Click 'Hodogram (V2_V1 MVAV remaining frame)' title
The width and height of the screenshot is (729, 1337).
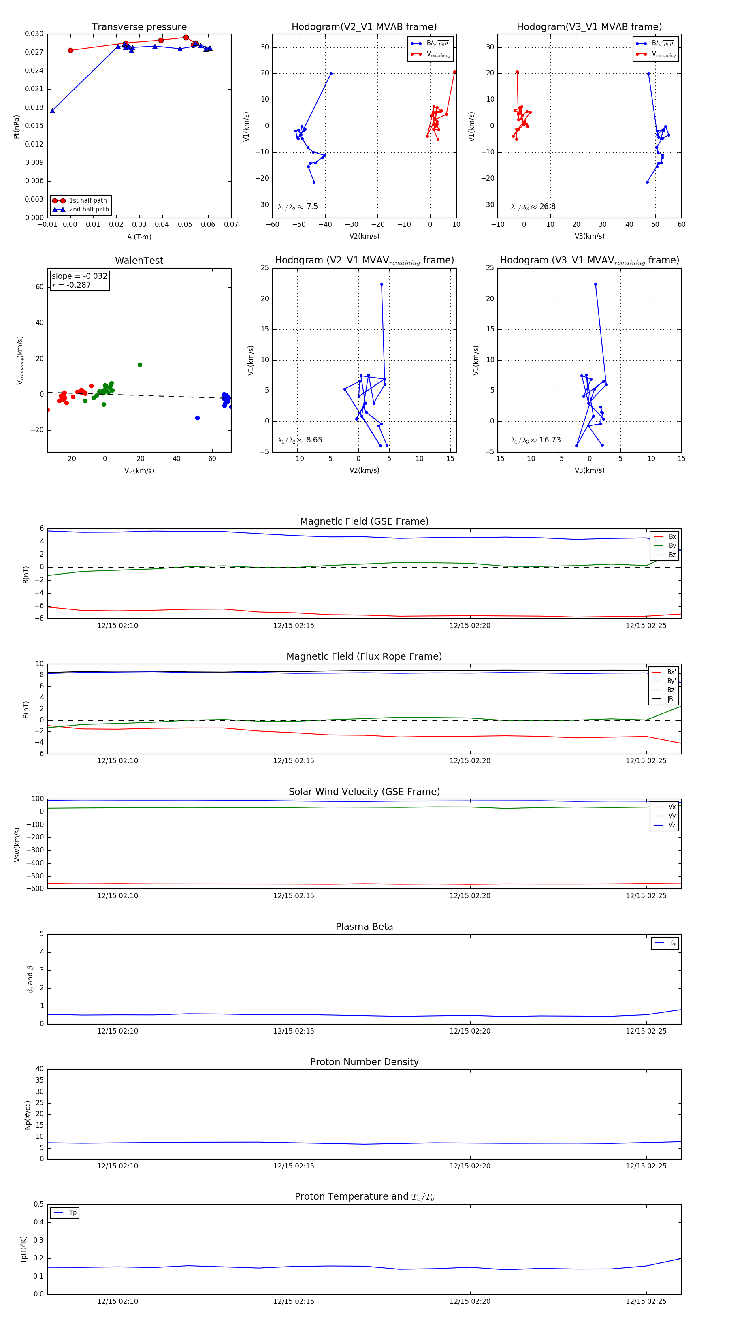[x=364, y=261]
